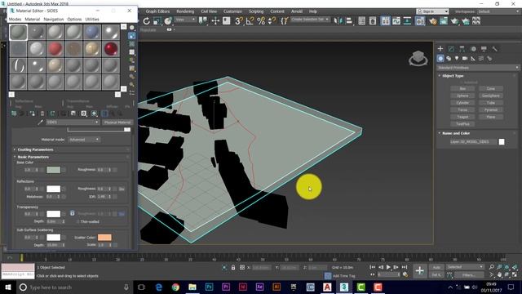Toggle the Geometry category button
The image size is (522, 294).
tap(440, 58)
